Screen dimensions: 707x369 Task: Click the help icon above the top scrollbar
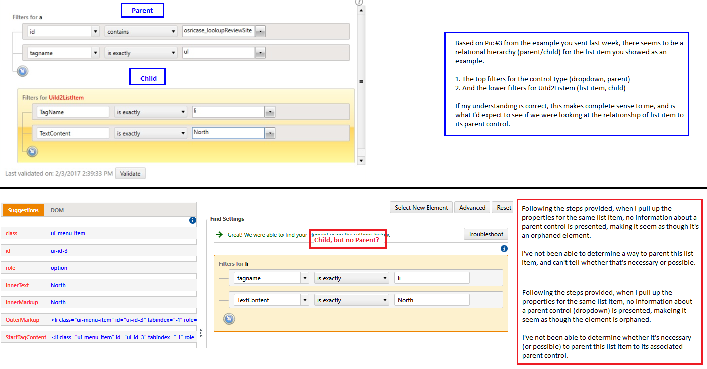tap(359, 2)
